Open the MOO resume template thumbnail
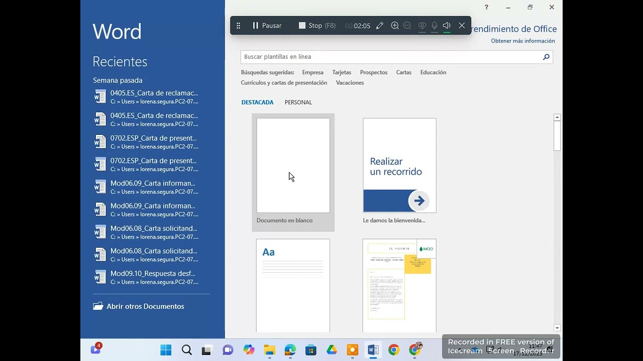This screenshot has height=361, width=643. point(400,285)
